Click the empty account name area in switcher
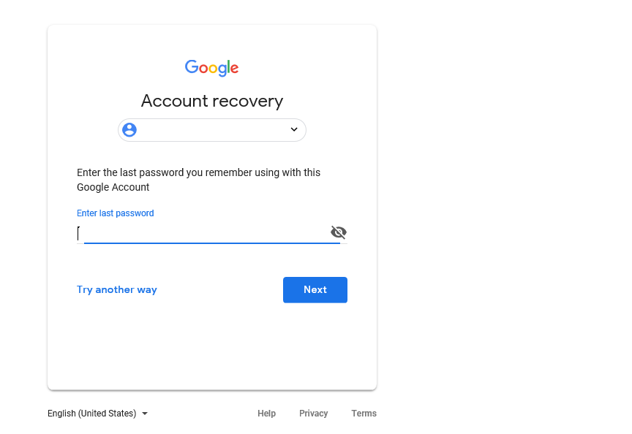Screen dimensions: 632x434 [x=211, y=130]
